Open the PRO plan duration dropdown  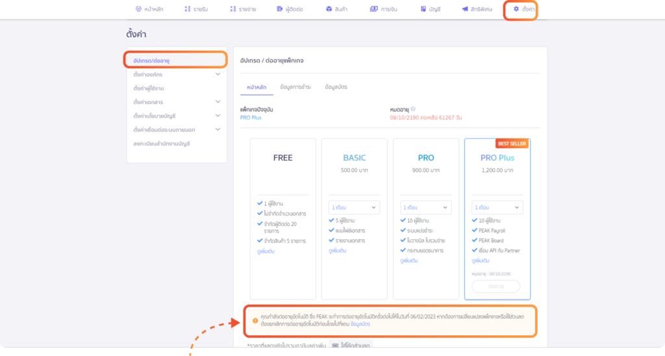click(x=425, y=207)
